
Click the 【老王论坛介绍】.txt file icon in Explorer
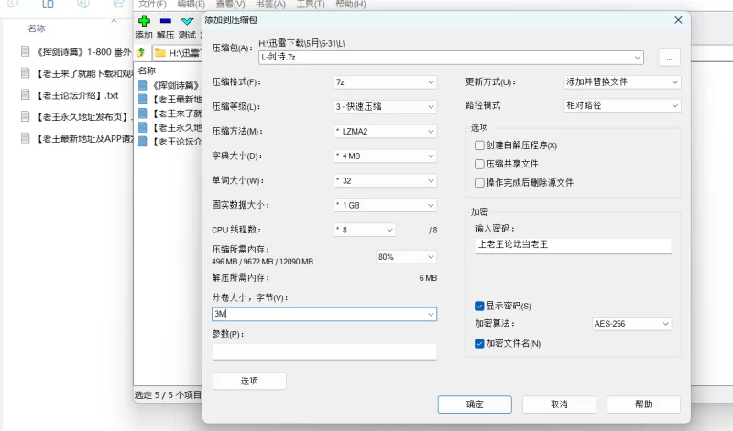click(27, 95)
